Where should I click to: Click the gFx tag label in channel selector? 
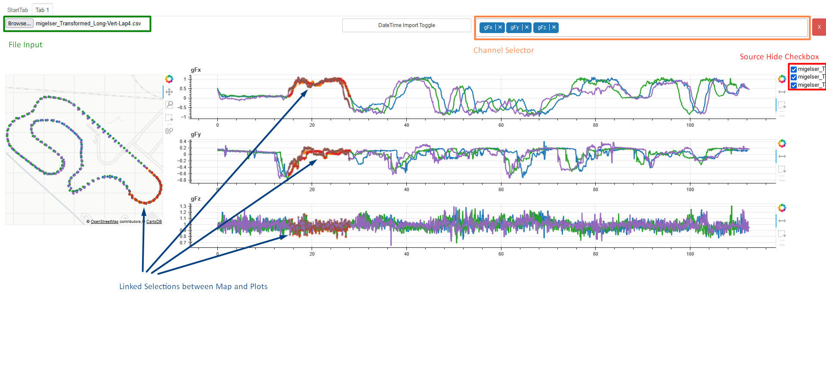coord(488,27)
